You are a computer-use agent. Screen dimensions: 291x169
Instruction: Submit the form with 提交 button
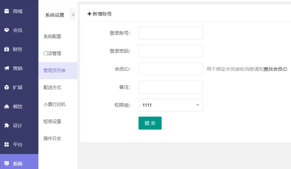tap(150, 123)
